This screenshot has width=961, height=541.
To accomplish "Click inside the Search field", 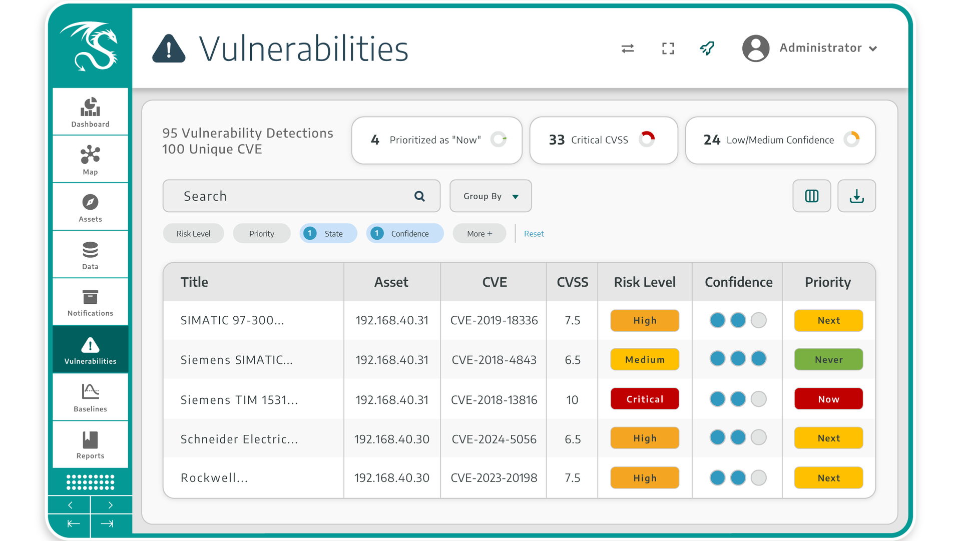I will point(301,196).
